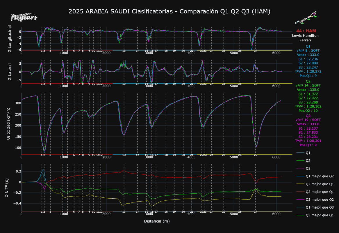This screenshot has height=233, width=339.
Task: Click the −5 tick on G Lateral axis
Action: (x=19, y=80)
